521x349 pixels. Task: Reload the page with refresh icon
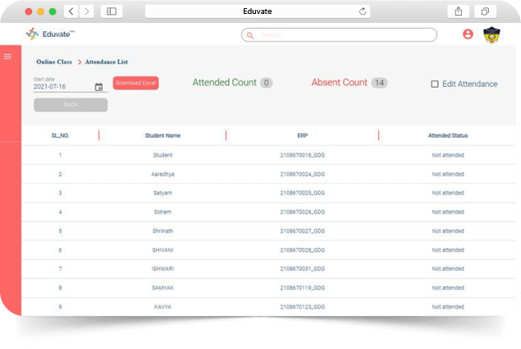[x=363, y=11]
